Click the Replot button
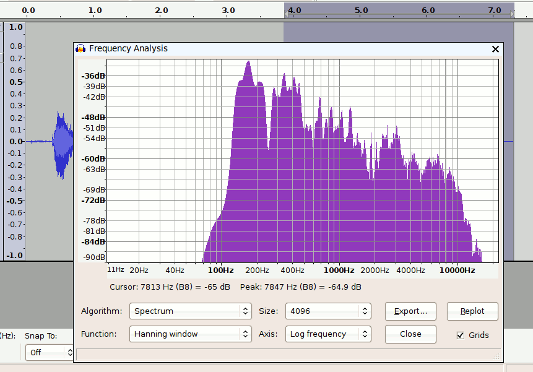This screenshot has width=533, height=372. [x=473, y=311]
